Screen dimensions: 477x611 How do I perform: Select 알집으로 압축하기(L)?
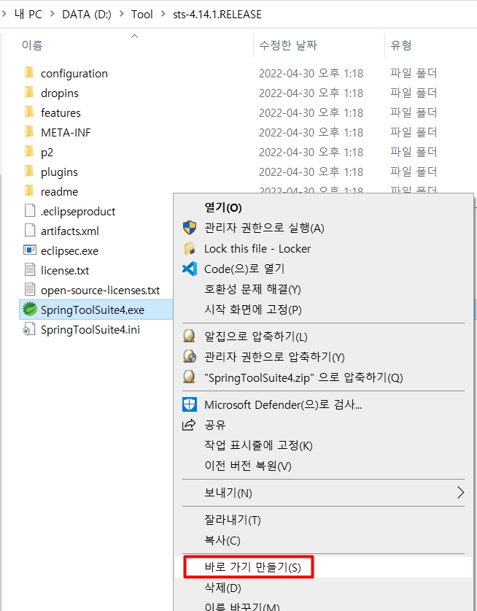(x=323, y=337)
